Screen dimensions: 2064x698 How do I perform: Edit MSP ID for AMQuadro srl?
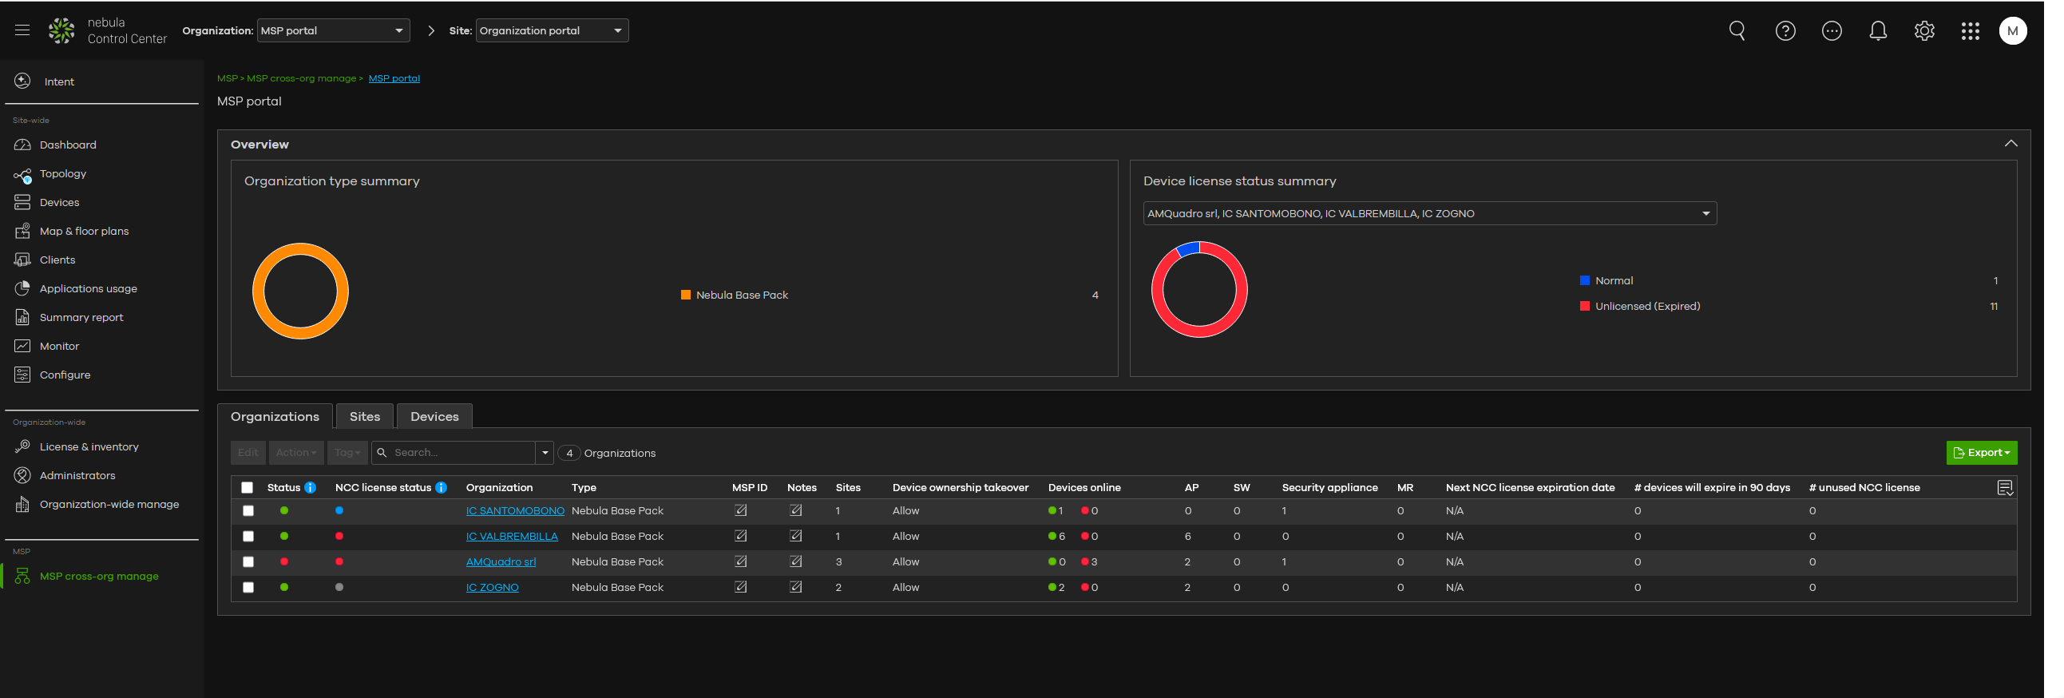pos(741,561)
